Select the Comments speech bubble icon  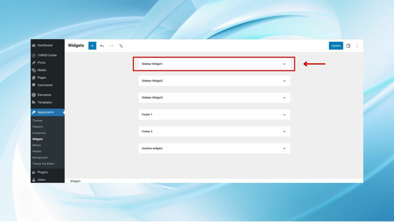pyautogui.click(x=34, y=85)
